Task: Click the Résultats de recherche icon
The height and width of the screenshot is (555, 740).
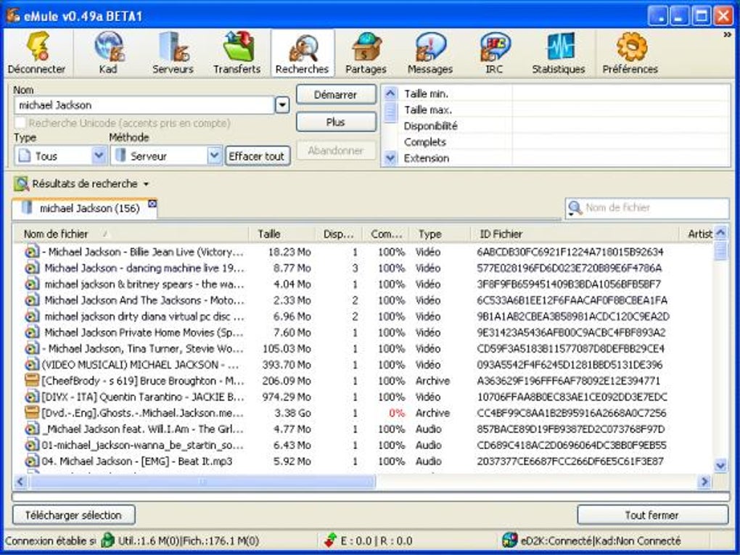Action: point(21,184)
